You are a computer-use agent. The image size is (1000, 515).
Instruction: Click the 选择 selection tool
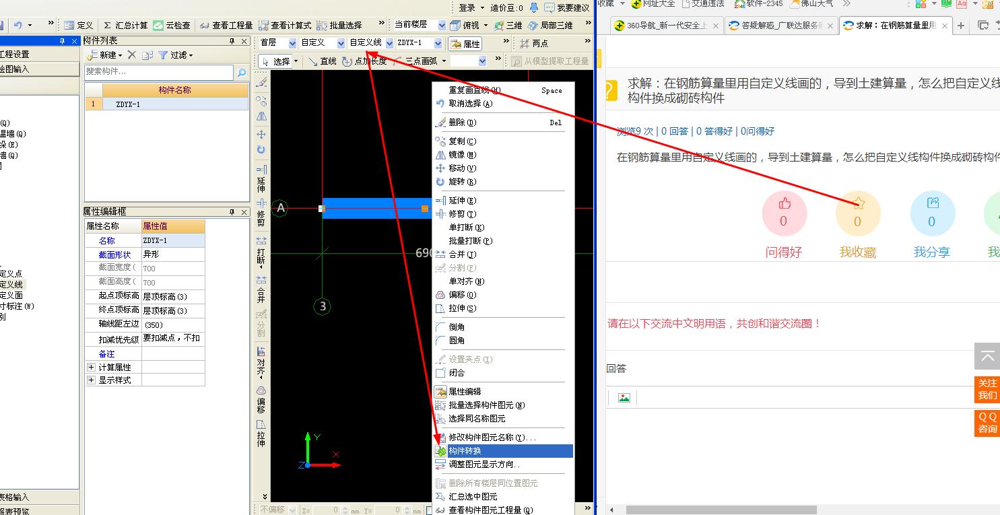[276, 61]
